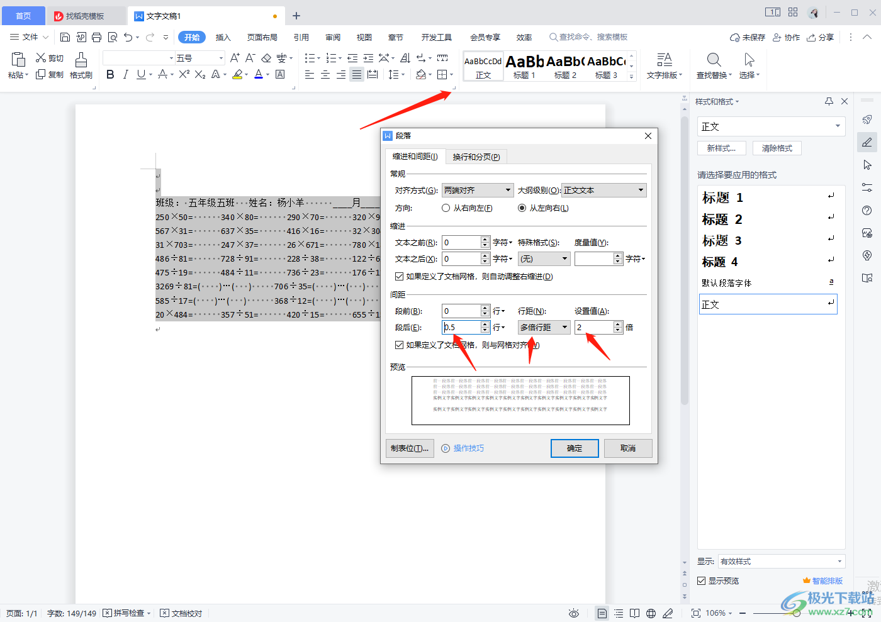The height and width of the screenshot is (622, 881).
Task: Open alignment (对齐方式) dropdown
Action: pyautogui.click(x=478, y=191)
